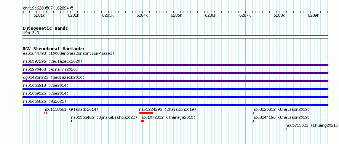Open variant esv3644798 label
The height and width of the screenshot is (144, 339).
tap(69, 53)
